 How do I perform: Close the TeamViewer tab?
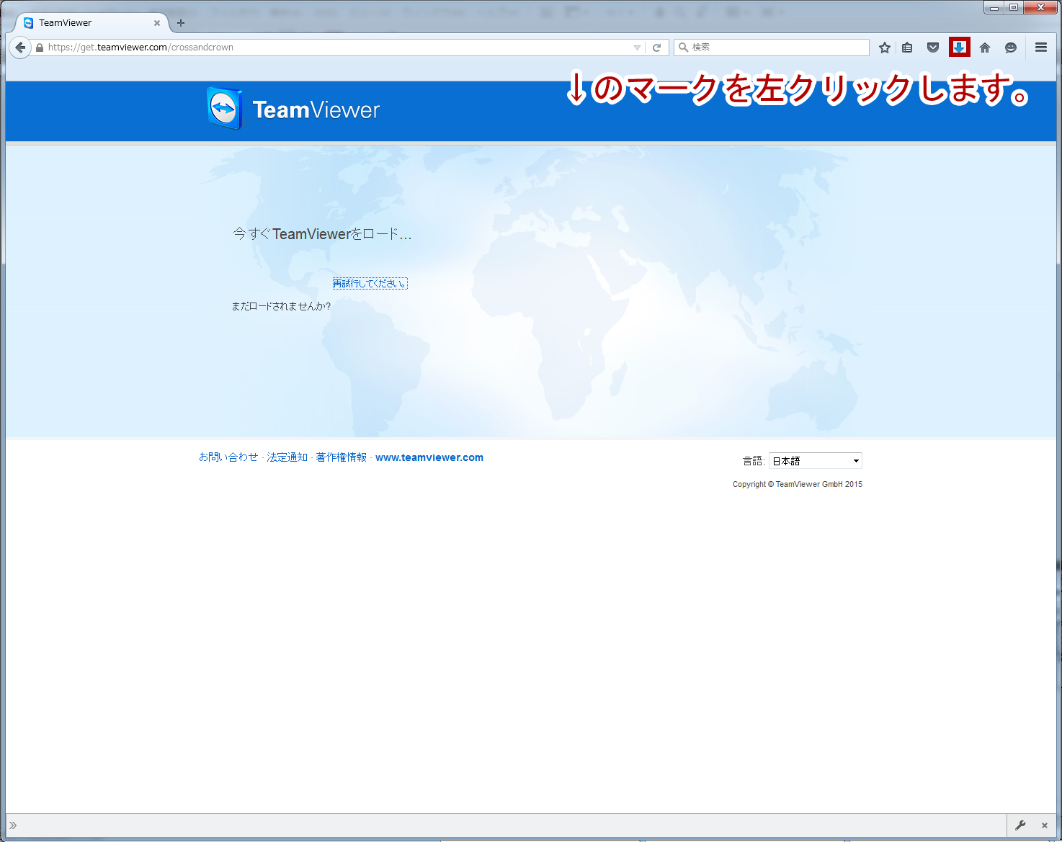[157, 23]
